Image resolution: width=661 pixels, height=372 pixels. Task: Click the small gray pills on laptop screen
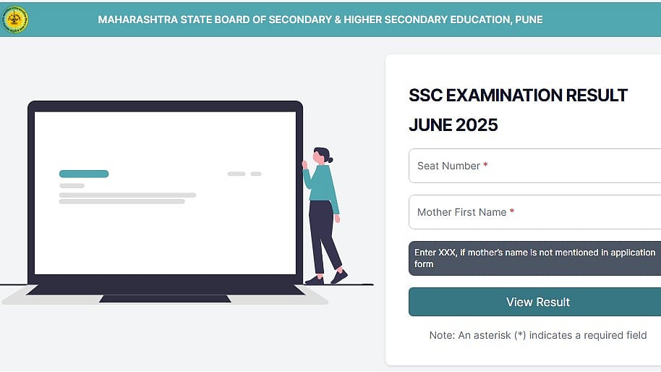tap(244, 174)
